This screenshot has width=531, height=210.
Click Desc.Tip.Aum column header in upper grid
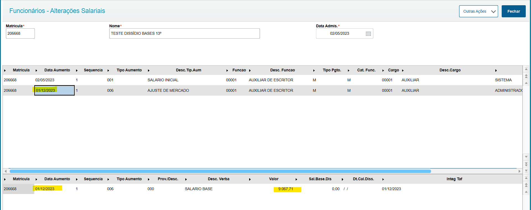189,70
